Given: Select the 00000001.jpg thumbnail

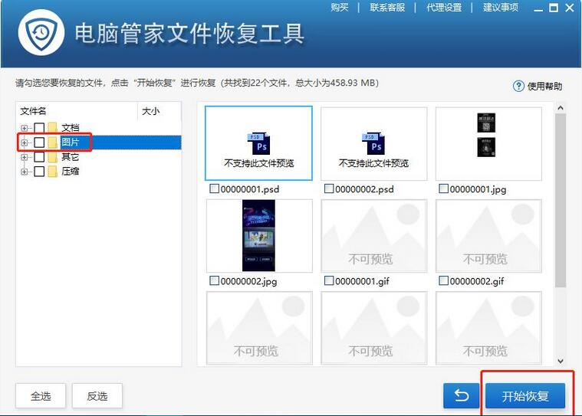Looking at the screenshot, I should [x=488, y=144].
